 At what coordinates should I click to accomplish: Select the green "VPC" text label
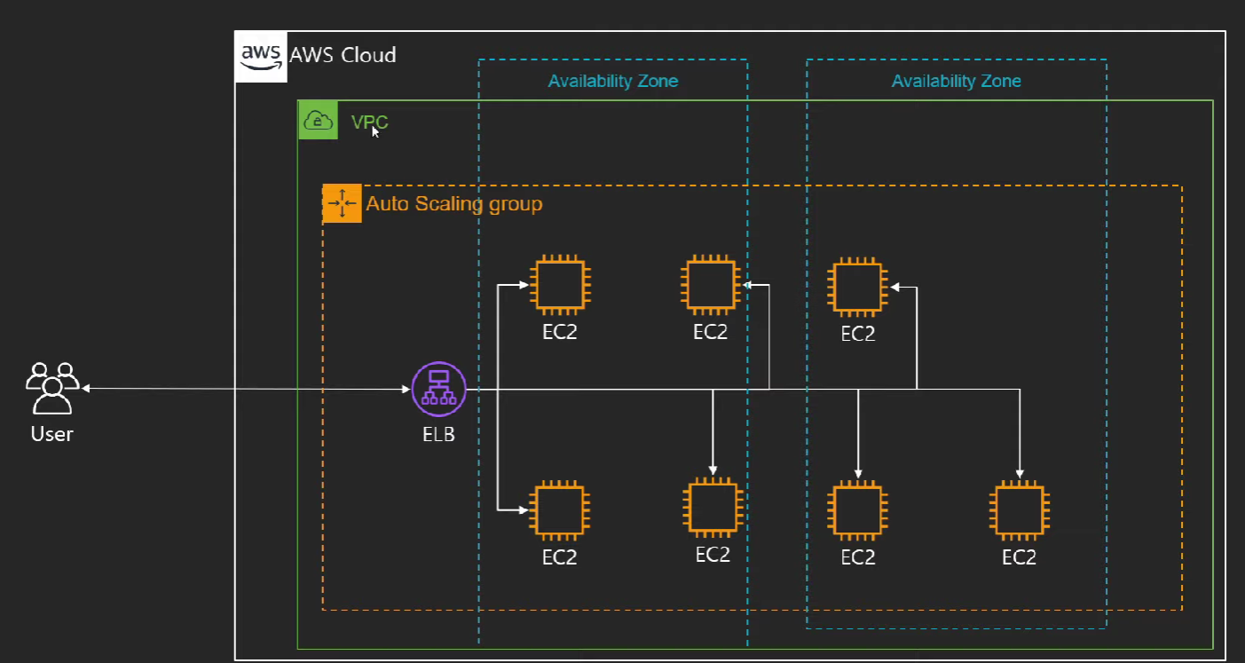(x=369, y=122)
